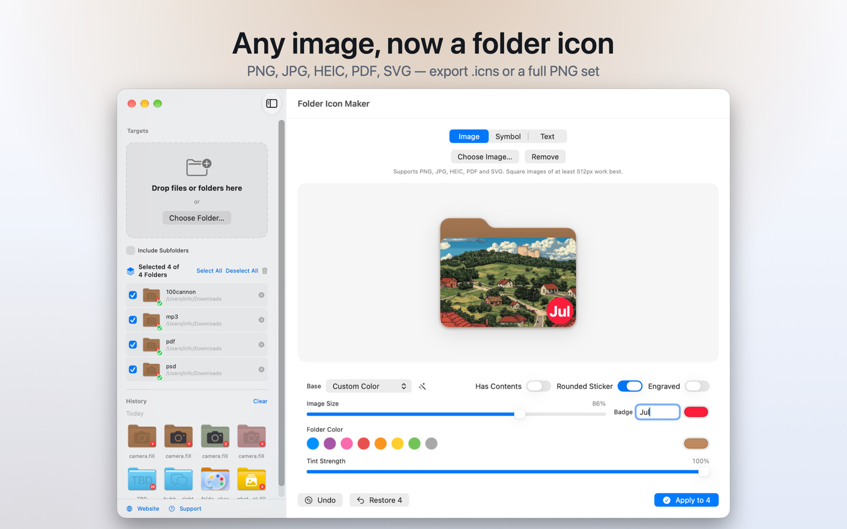Image resolution: width=847 pixels, height=529 pixels.
Task: Click the Choose Folder button
Action: point(196,218)
